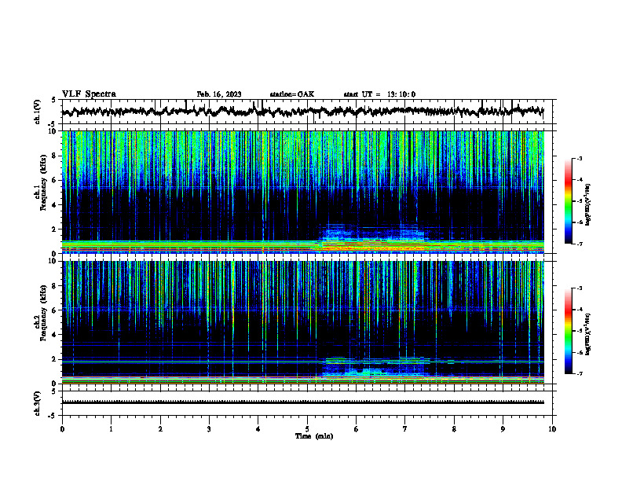Click the "VLF Spectra" plot title
622x481 pixels.
(89, 94)
